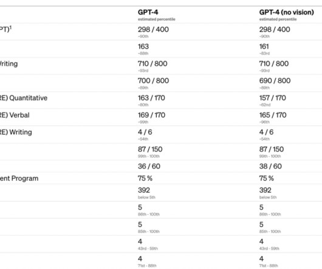
Task: Select the 700 / 800 score
Action: pyautogui.click(x=153, y=81)
